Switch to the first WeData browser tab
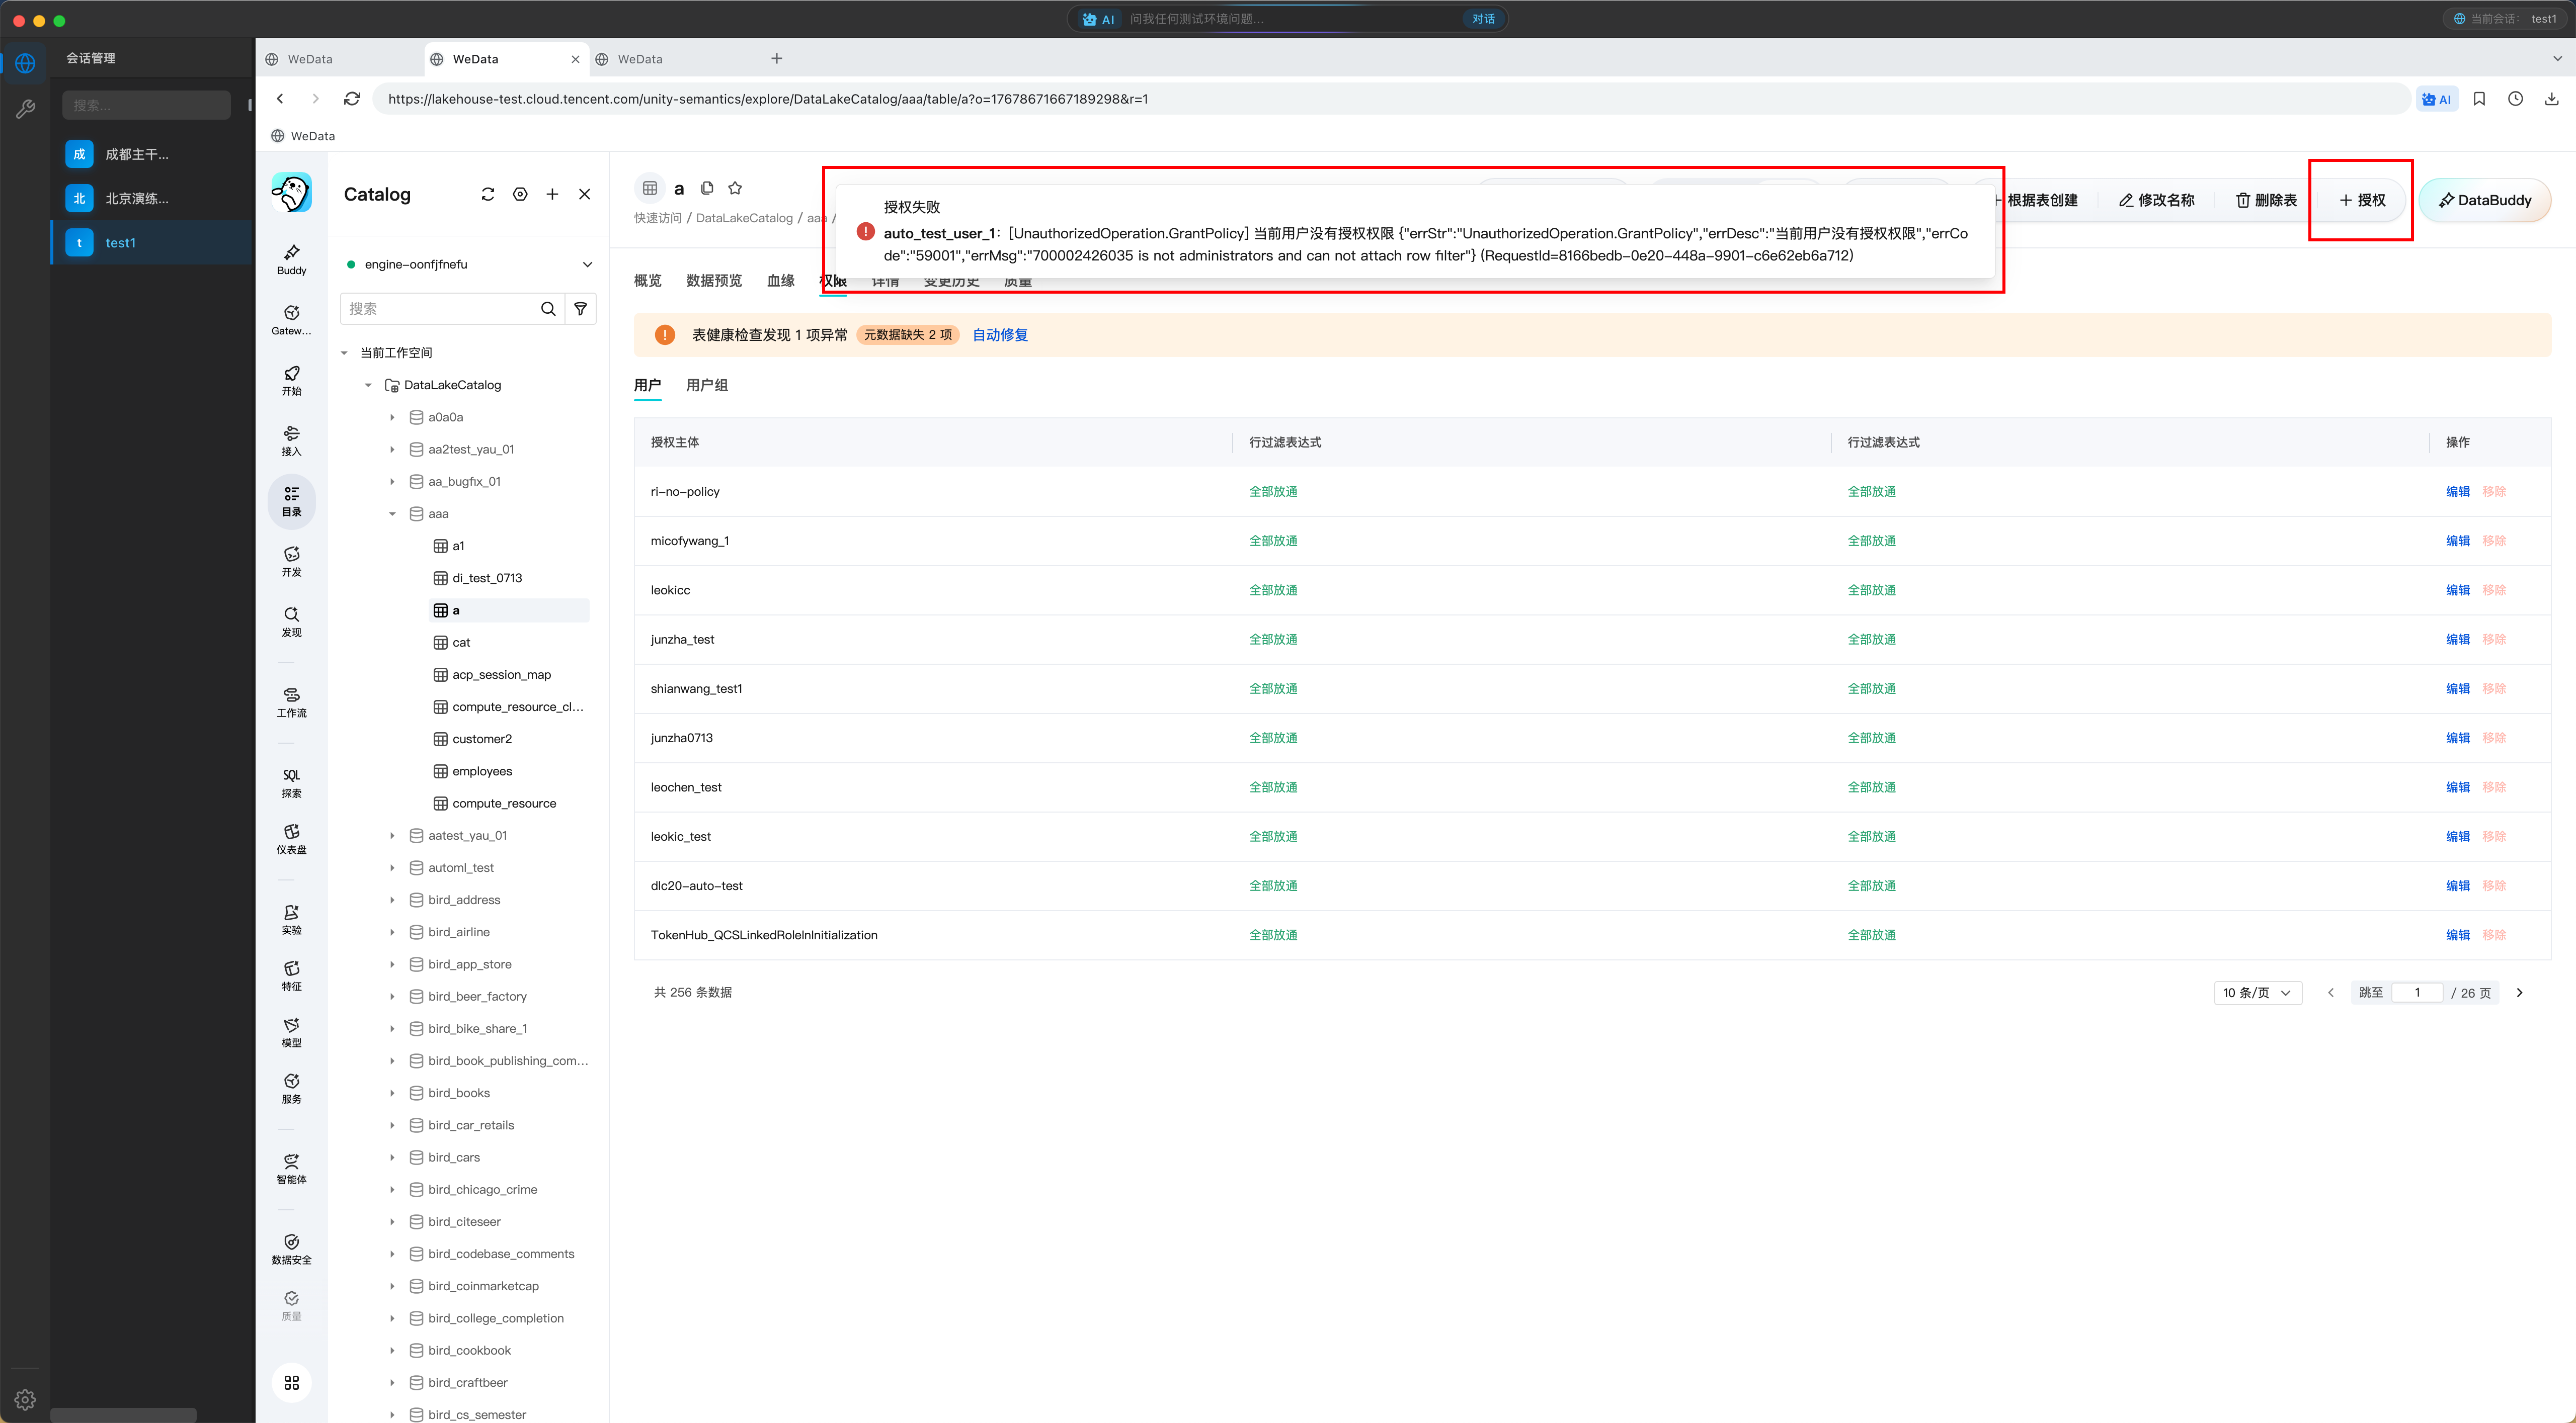This screenshot has width=2576, height=1423. click(340, 59)
